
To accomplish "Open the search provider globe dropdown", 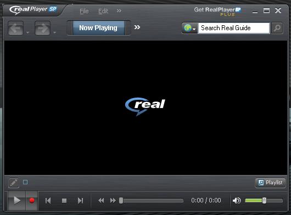I will [189, 28].
